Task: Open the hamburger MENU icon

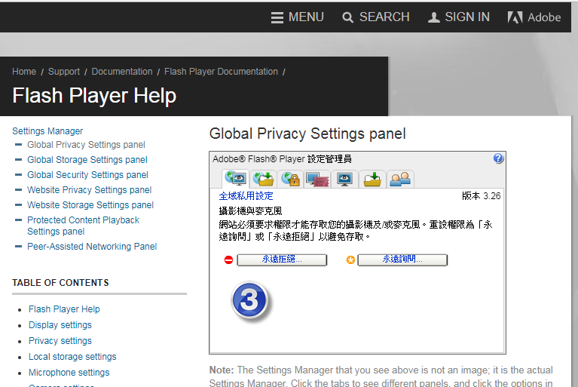Action: pyautogui.click(x=277, y=17)
